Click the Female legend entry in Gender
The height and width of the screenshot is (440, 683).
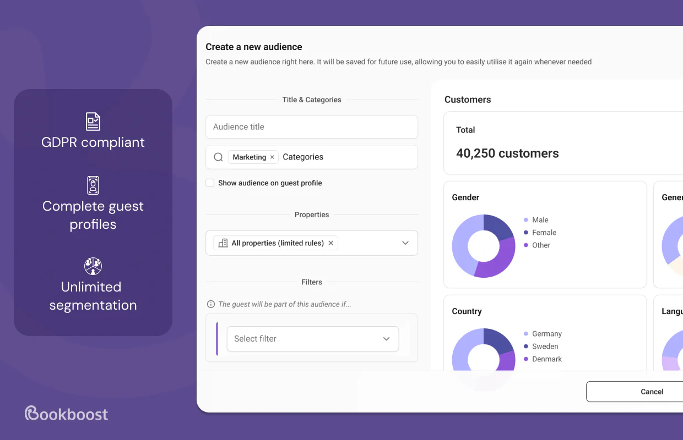tap(540, 233)
